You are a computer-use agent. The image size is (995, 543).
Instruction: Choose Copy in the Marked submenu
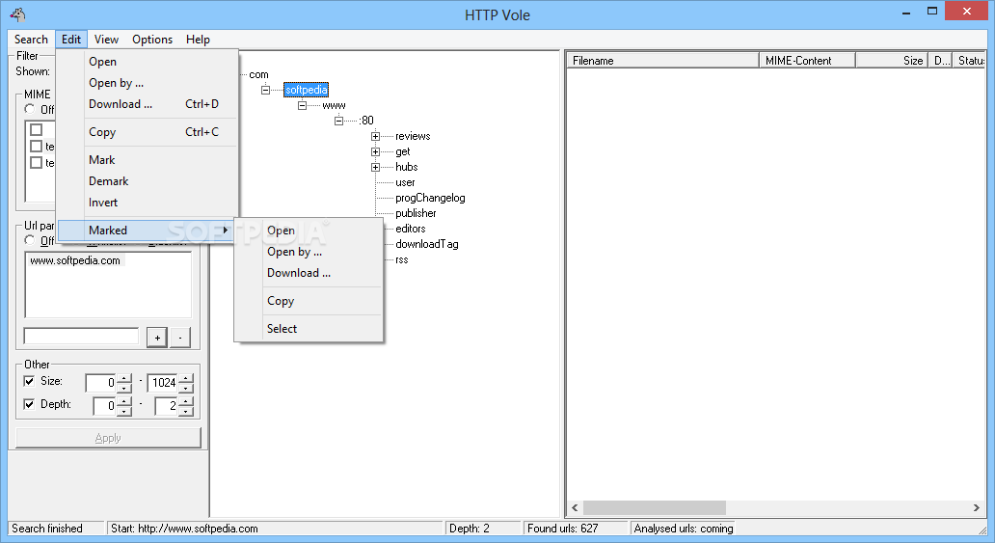(309, 301)
